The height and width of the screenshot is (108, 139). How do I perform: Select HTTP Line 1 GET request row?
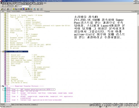[x=29, y=89]
